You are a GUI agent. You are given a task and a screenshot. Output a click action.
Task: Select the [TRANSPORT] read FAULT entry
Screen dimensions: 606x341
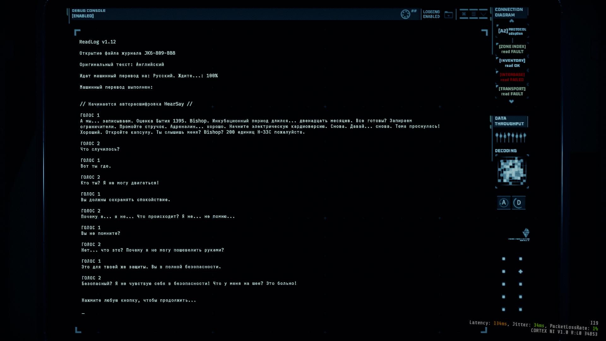tap(512, 91)
